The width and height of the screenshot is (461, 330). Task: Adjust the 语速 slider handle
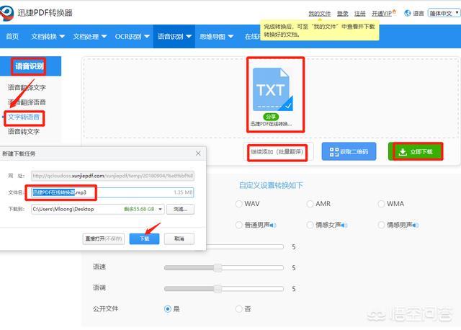pos(218,267)
